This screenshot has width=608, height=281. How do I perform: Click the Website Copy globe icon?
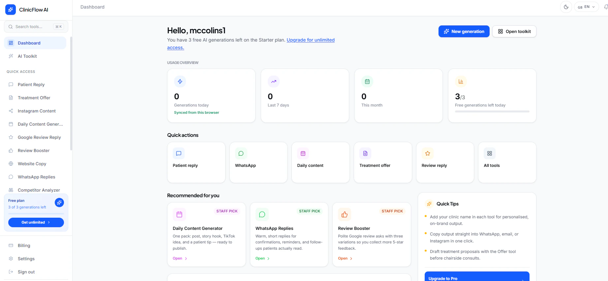pyautogui.click(x=11, y=164)
